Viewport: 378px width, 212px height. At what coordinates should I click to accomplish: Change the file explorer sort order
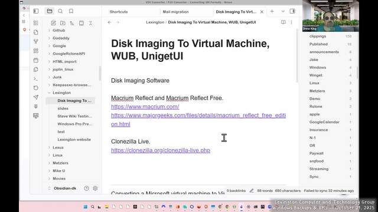tap(72, 23)
